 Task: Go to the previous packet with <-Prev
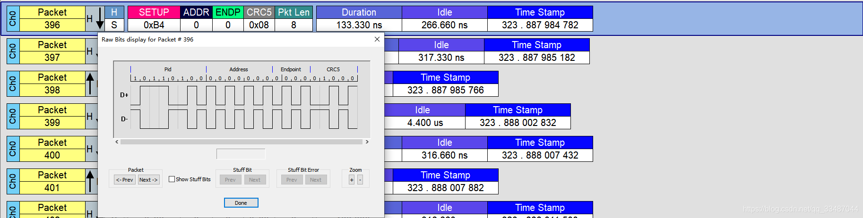(x=125, y=180)
